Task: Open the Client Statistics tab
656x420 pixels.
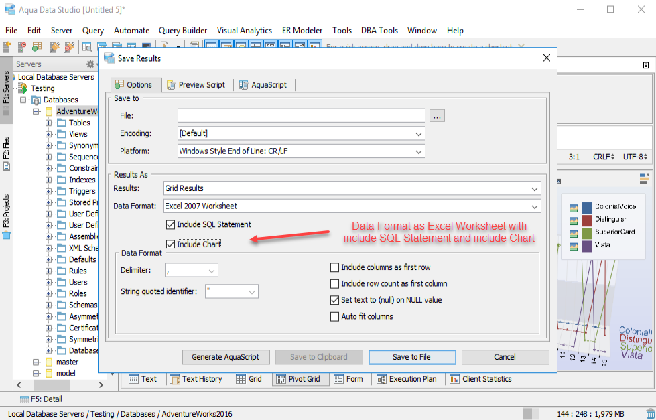Action: [481, 379]
